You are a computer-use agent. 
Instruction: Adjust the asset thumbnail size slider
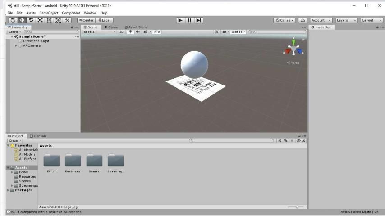tap(297, 207)
